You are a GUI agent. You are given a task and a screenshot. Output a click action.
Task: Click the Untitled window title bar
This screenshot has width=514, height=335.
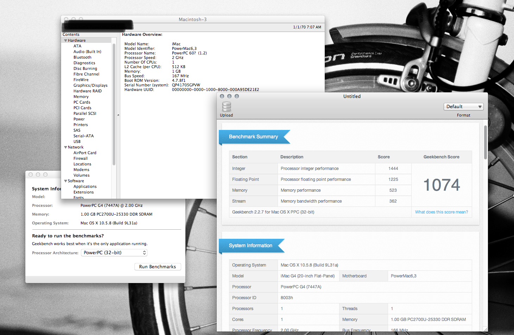click(352, 96)
